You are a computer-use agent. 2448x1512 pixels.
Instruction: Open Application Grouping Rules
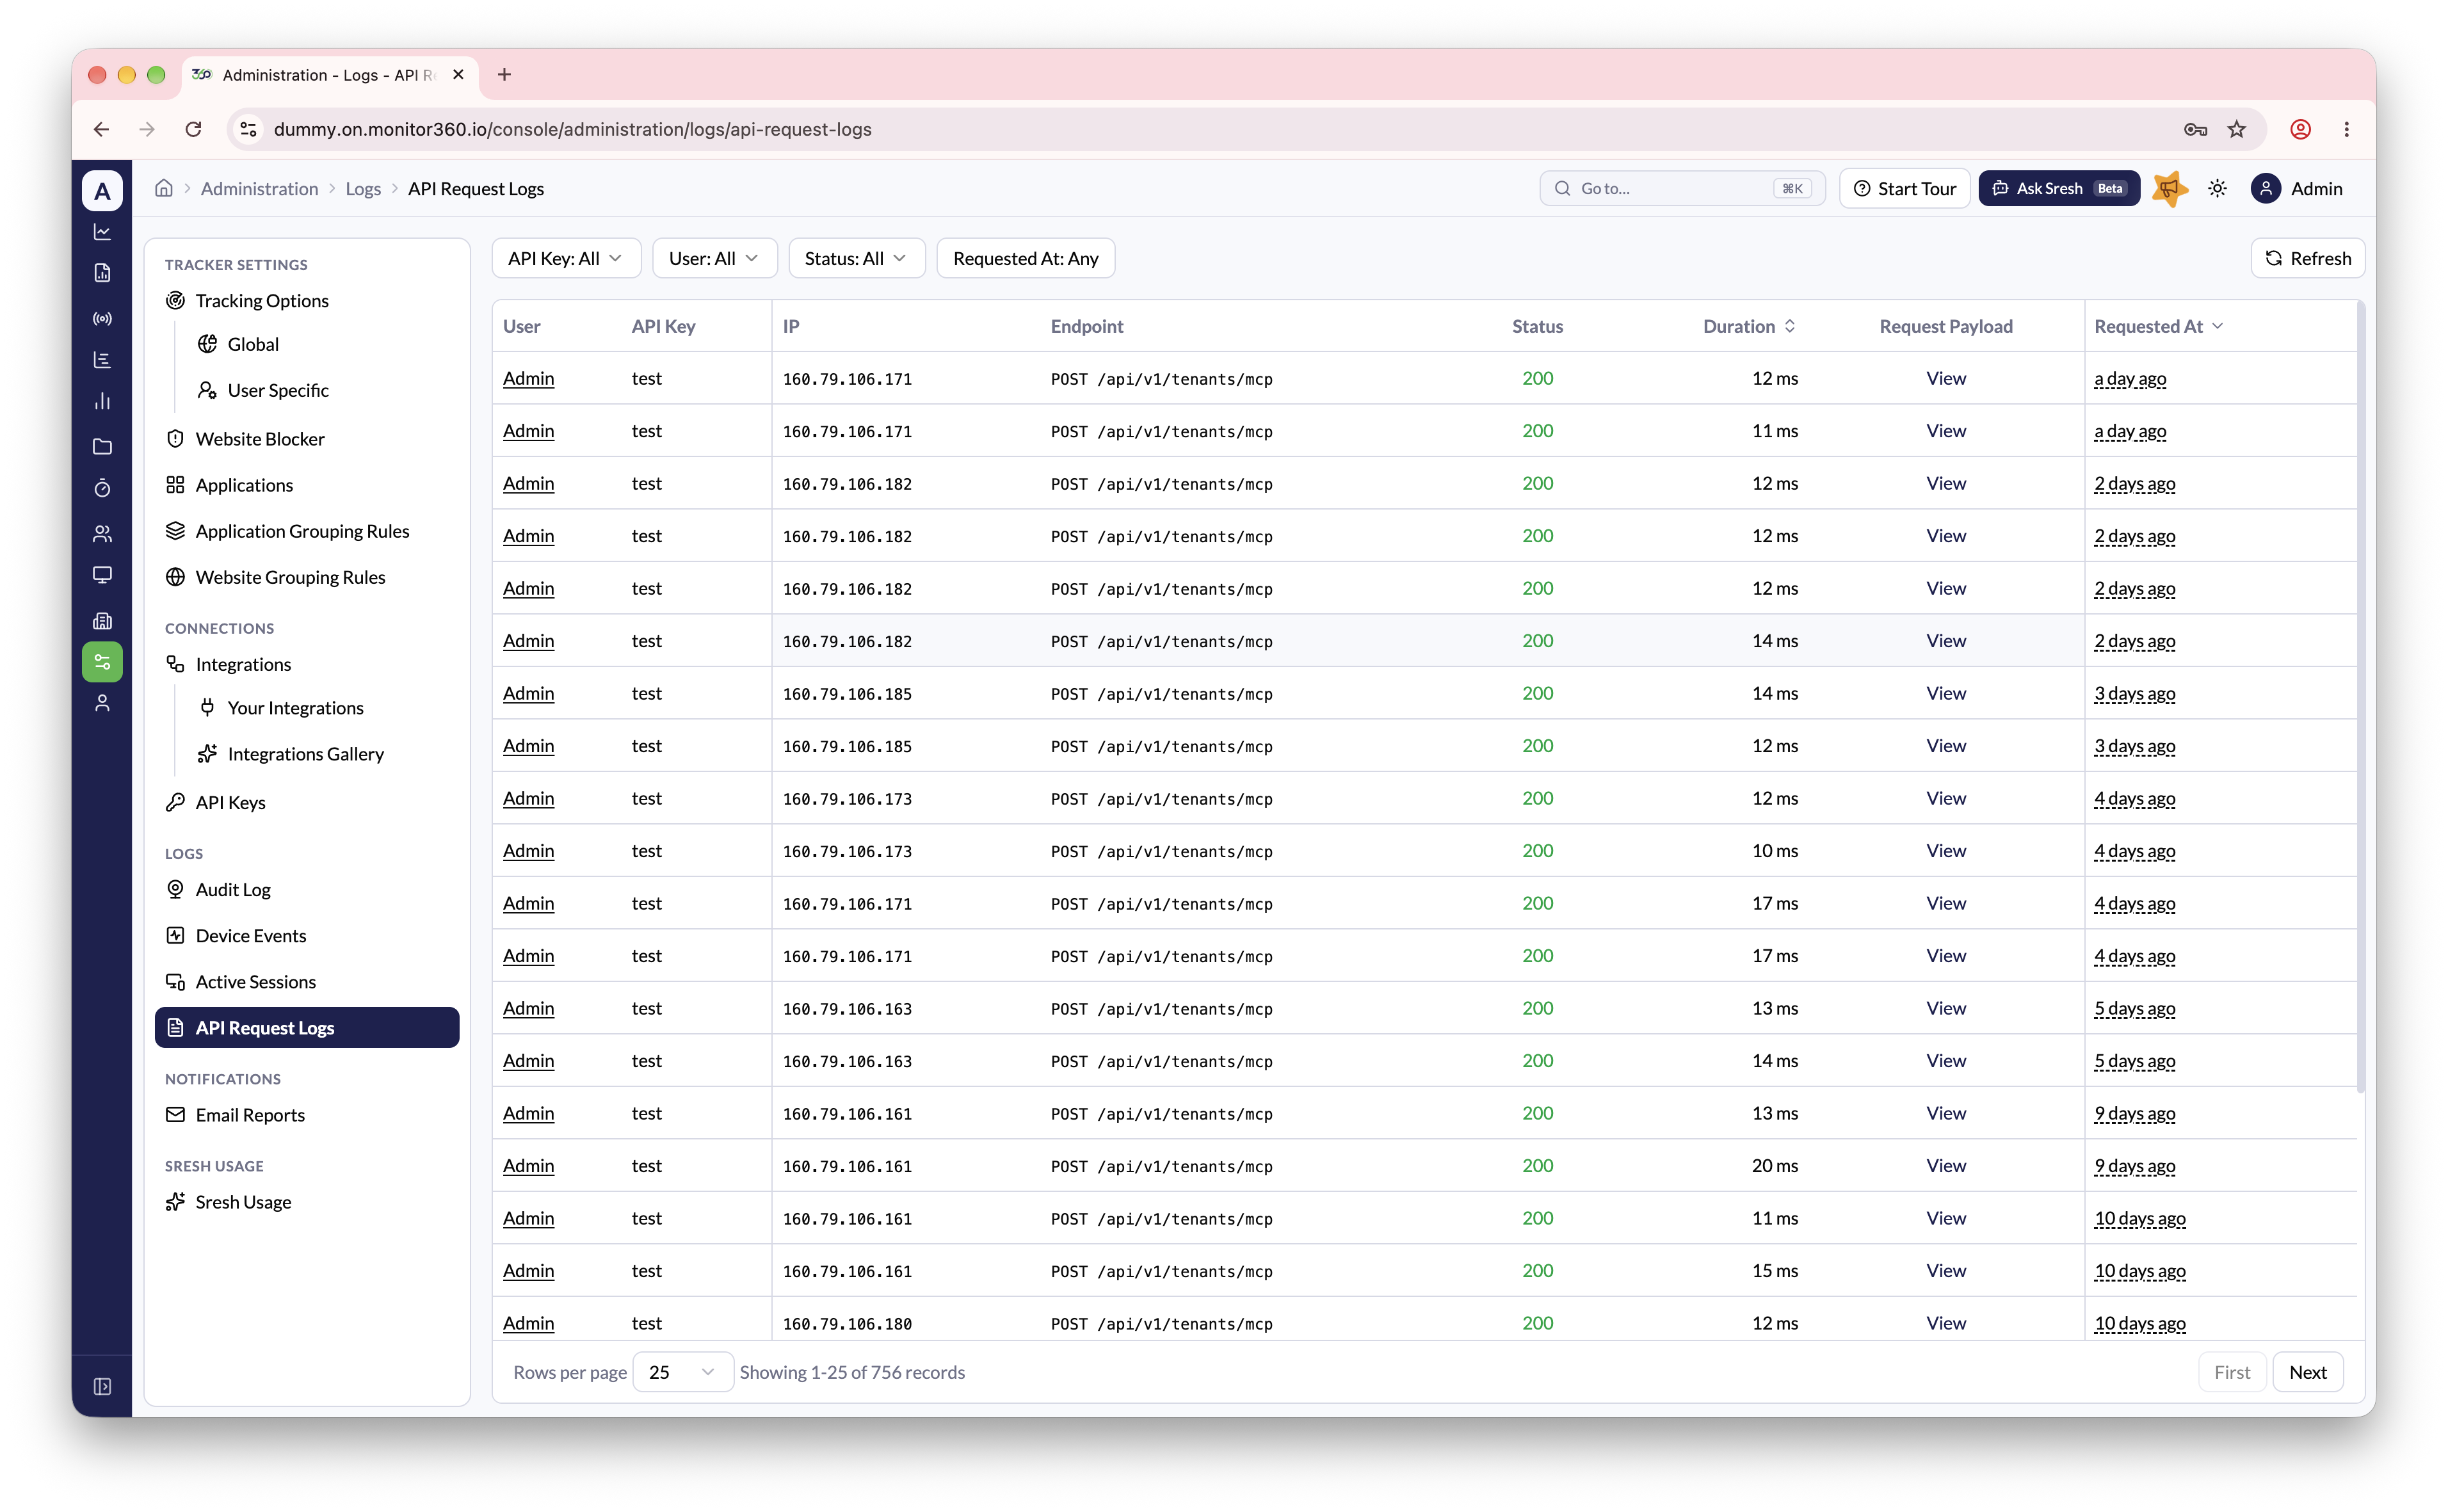click(306, 531)
